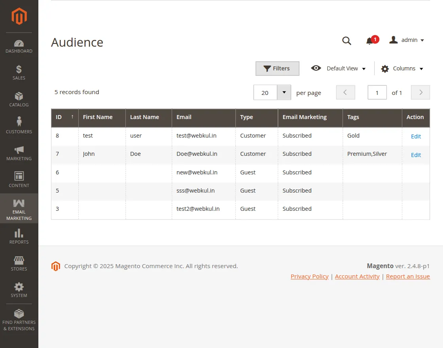Open the Catalog sidebar section
Image resolution: width=443 pixels, height=348 pixels.
[x=19, y=100]
